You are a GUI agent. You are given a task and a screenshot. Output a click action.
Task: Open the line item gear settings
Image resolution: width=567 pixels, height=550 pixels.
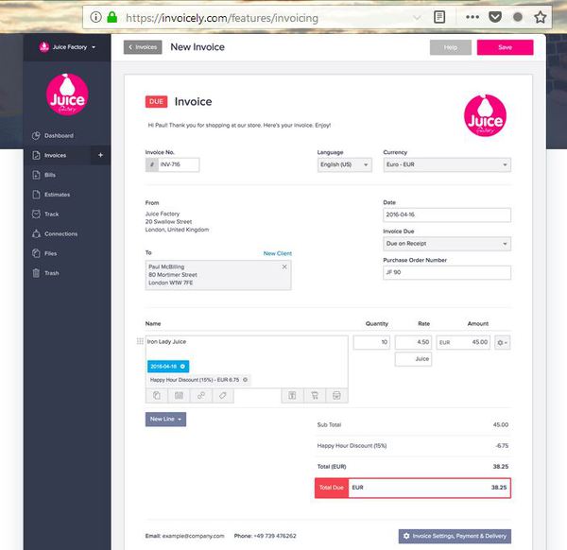502,342
